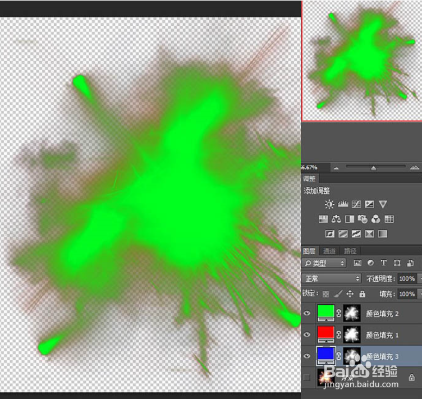Screen dimensions: 422x399
Task: Filter layers by smart objects
Action: pyautogui.click(x=410, y=263)
